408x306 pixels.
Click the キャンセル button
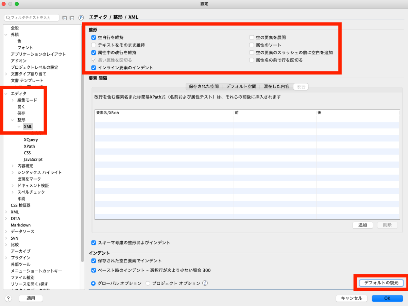[x=352, y=299]
